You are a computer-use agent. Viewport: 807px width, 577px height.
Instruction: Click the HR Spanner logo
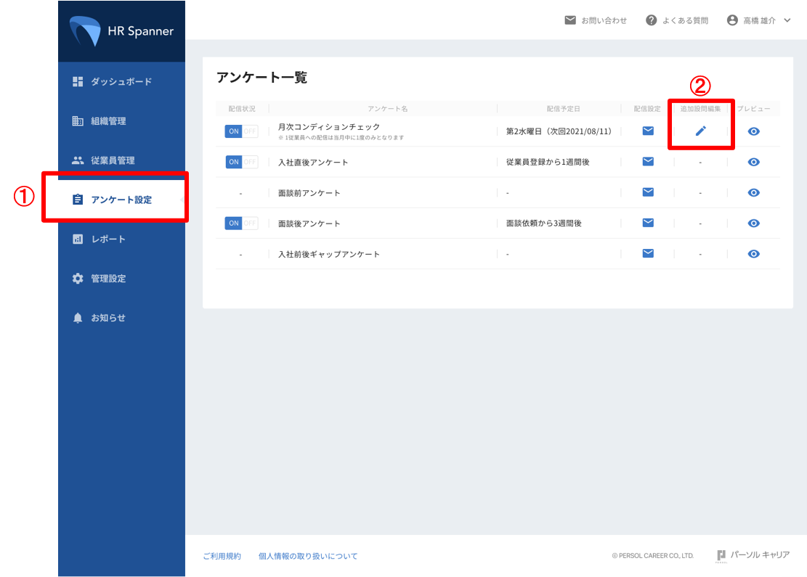click(x=121, y=31)
